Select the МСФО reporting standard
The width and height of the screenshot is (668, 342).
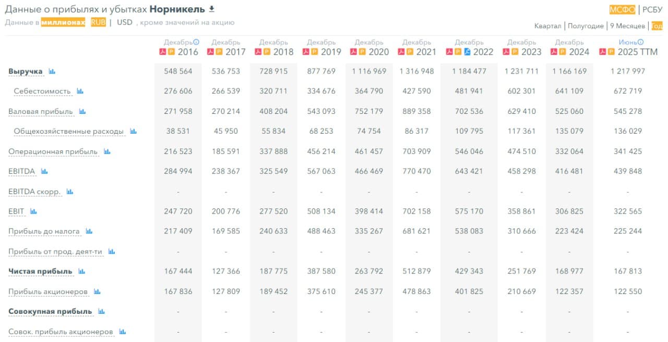(x=622, y=9)
